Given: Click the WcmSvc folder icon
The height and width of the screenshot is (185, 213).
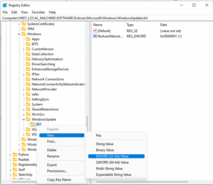Looking at the screenshot, I should pyautogui.click(x=28, y=114).
